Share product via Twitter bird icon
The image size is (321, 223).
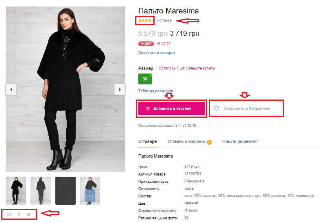coord(28,214)
